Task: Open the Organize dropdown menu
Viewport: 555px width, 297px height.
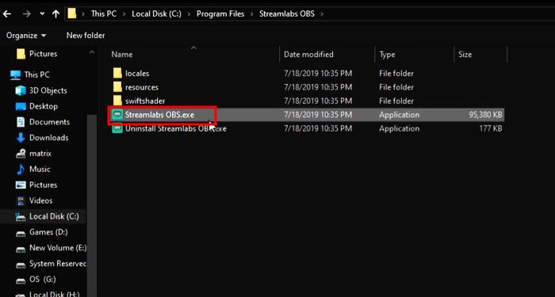Action: [26, 36]
